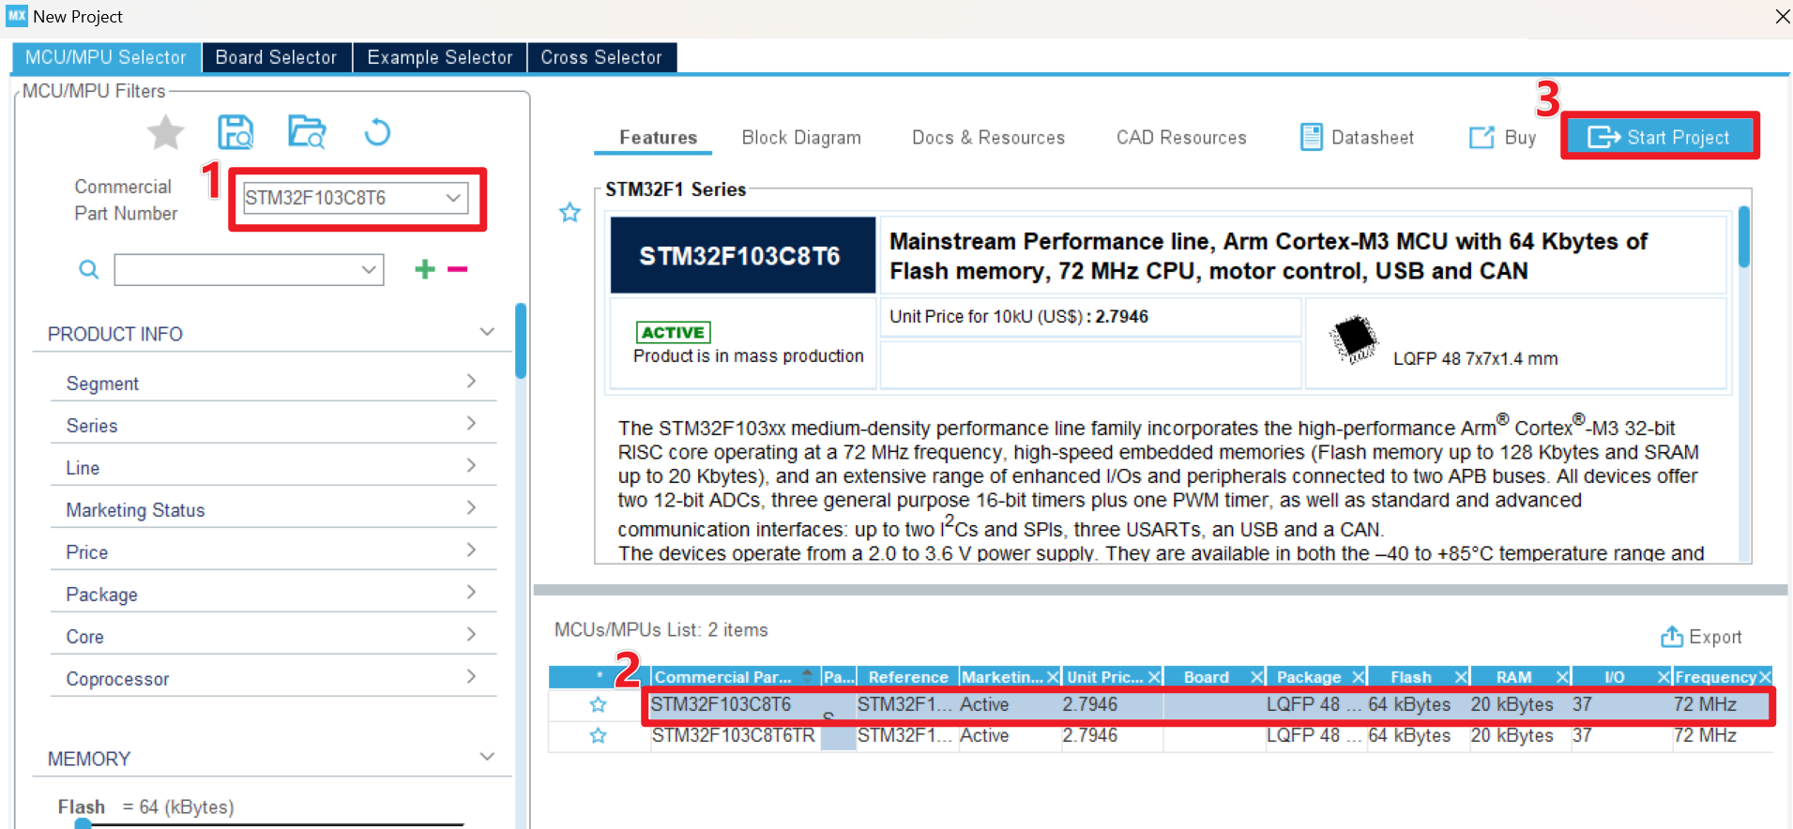1793x829 pixels.
Task: Remove the Package column via its X
Action: 1359,677
